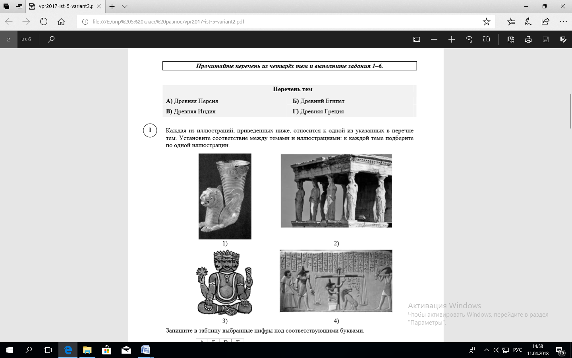Click the PDF page number field
This screenshot has height=358, width=572.
(x=8, y=39)
